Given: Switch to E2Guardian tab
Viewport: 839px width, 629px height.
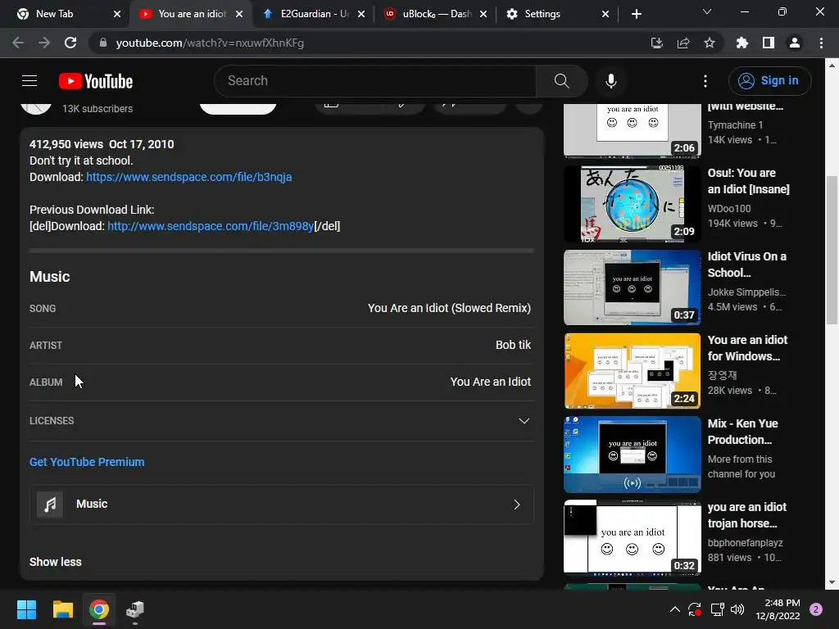Looking at the screenshot, I should click(x=314, y=14).
